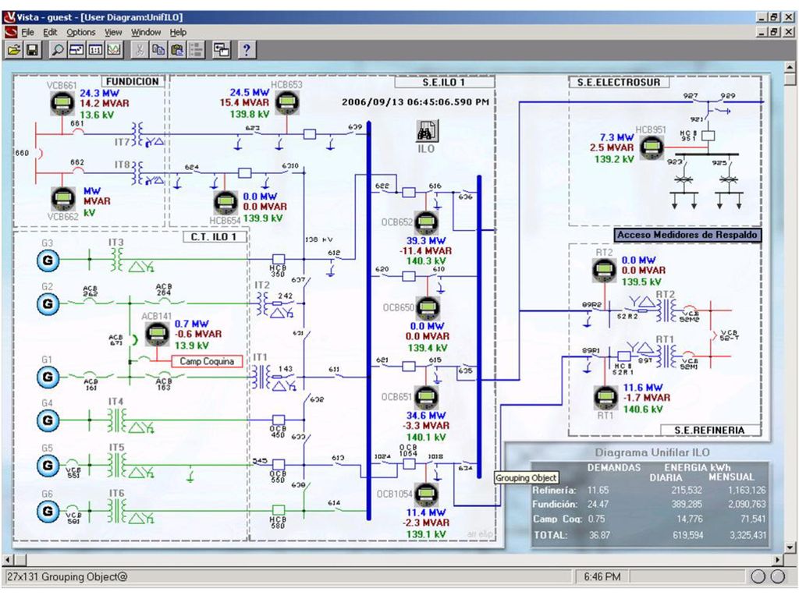Open the HCB653 meter icon
This screenshot has height=599, width=799.
(287, 102)
